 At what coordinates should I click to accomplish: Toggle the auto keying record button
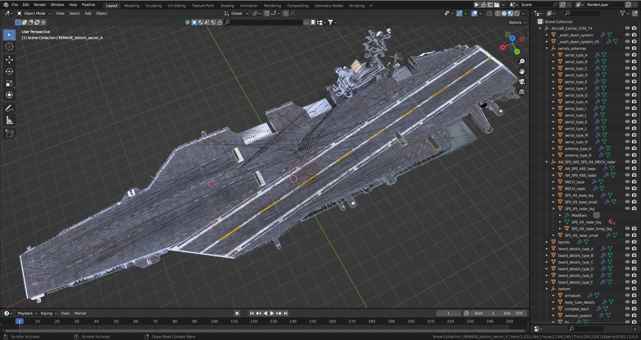237,313
